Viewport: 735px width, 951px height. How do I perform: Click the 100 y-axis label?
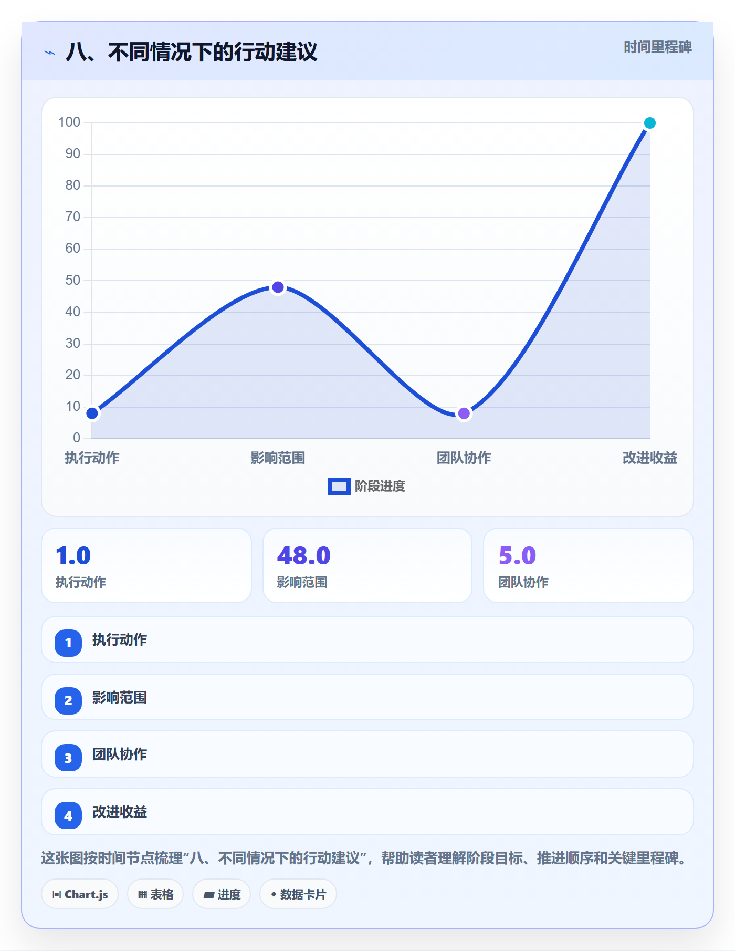(69, 122)
